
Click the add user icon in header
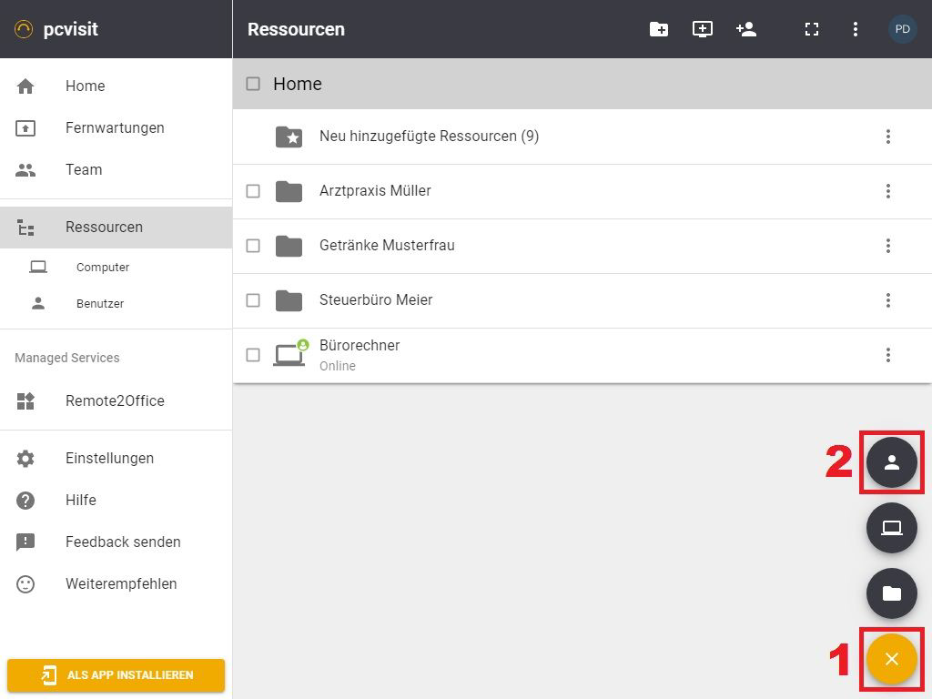[x=746, y=29]
